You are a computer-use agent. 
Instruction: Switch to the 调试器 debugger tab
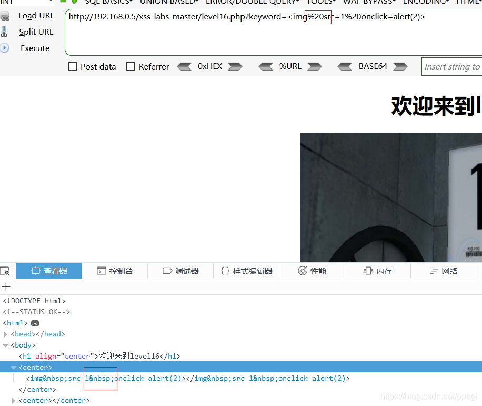pyautogui.click(x=180, y=271)
